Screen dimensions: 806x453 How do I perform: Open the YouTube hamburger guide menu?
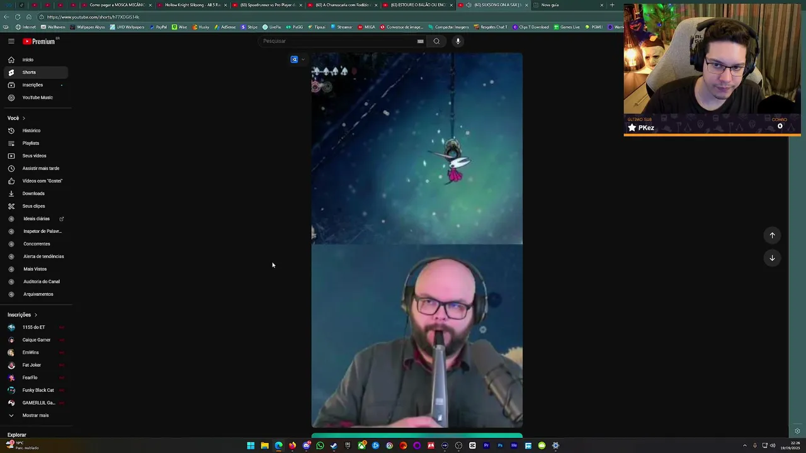click(11, 41)
